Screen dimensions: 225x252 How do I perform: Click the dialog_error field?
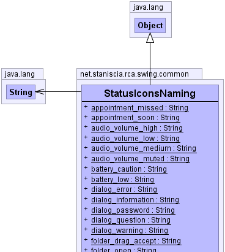[124, 189]
